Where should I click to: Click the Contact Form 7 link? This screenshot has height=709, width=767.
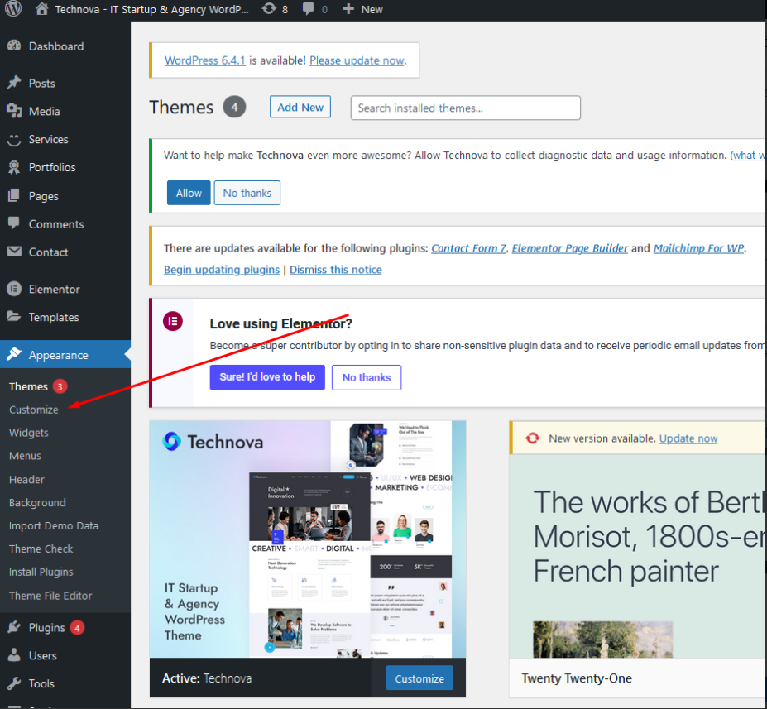[x=468, y=248]
